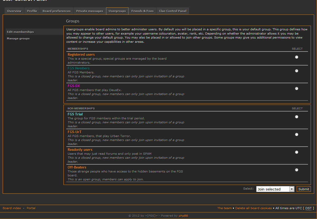Click Manage groups in the sidebar
Image resolution: width=317 pixels, height=219 pixels.
18,39
